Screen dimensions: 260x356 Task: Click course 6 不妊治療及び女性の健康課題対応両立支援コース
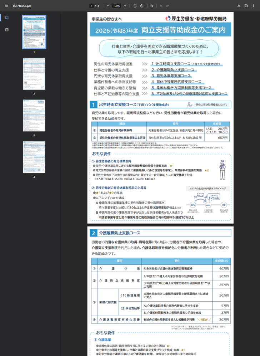tap(189, 94)
